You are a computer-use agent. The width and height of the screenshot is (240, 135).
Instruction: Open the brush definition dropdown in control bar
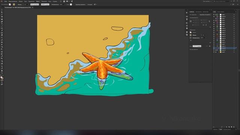(50, 4)
